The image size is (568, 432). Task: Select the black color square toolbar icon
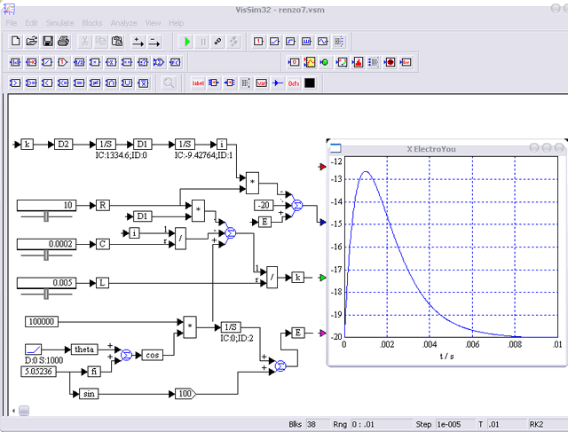pyautogui.click(x=310, y=83)
